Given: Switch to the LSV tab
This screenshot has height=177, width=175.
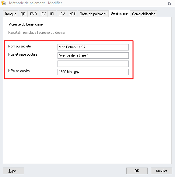Looking at the screenshot, I should 62,14.
